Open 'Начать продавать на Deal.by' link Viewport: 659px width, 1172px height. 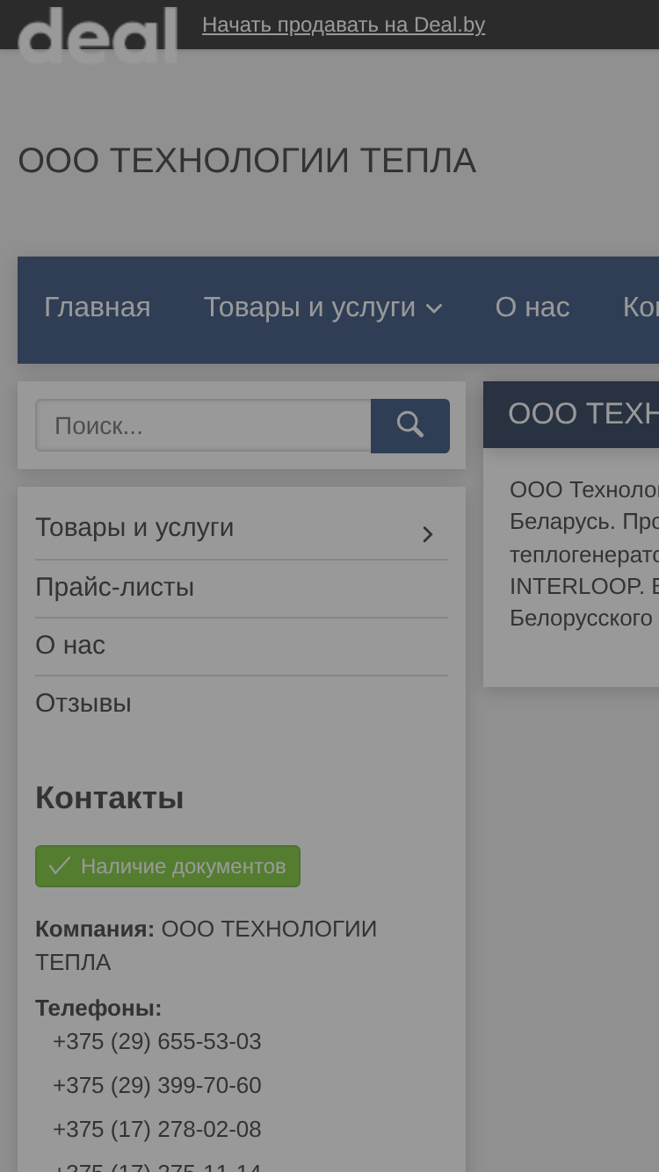pos(344,25)
